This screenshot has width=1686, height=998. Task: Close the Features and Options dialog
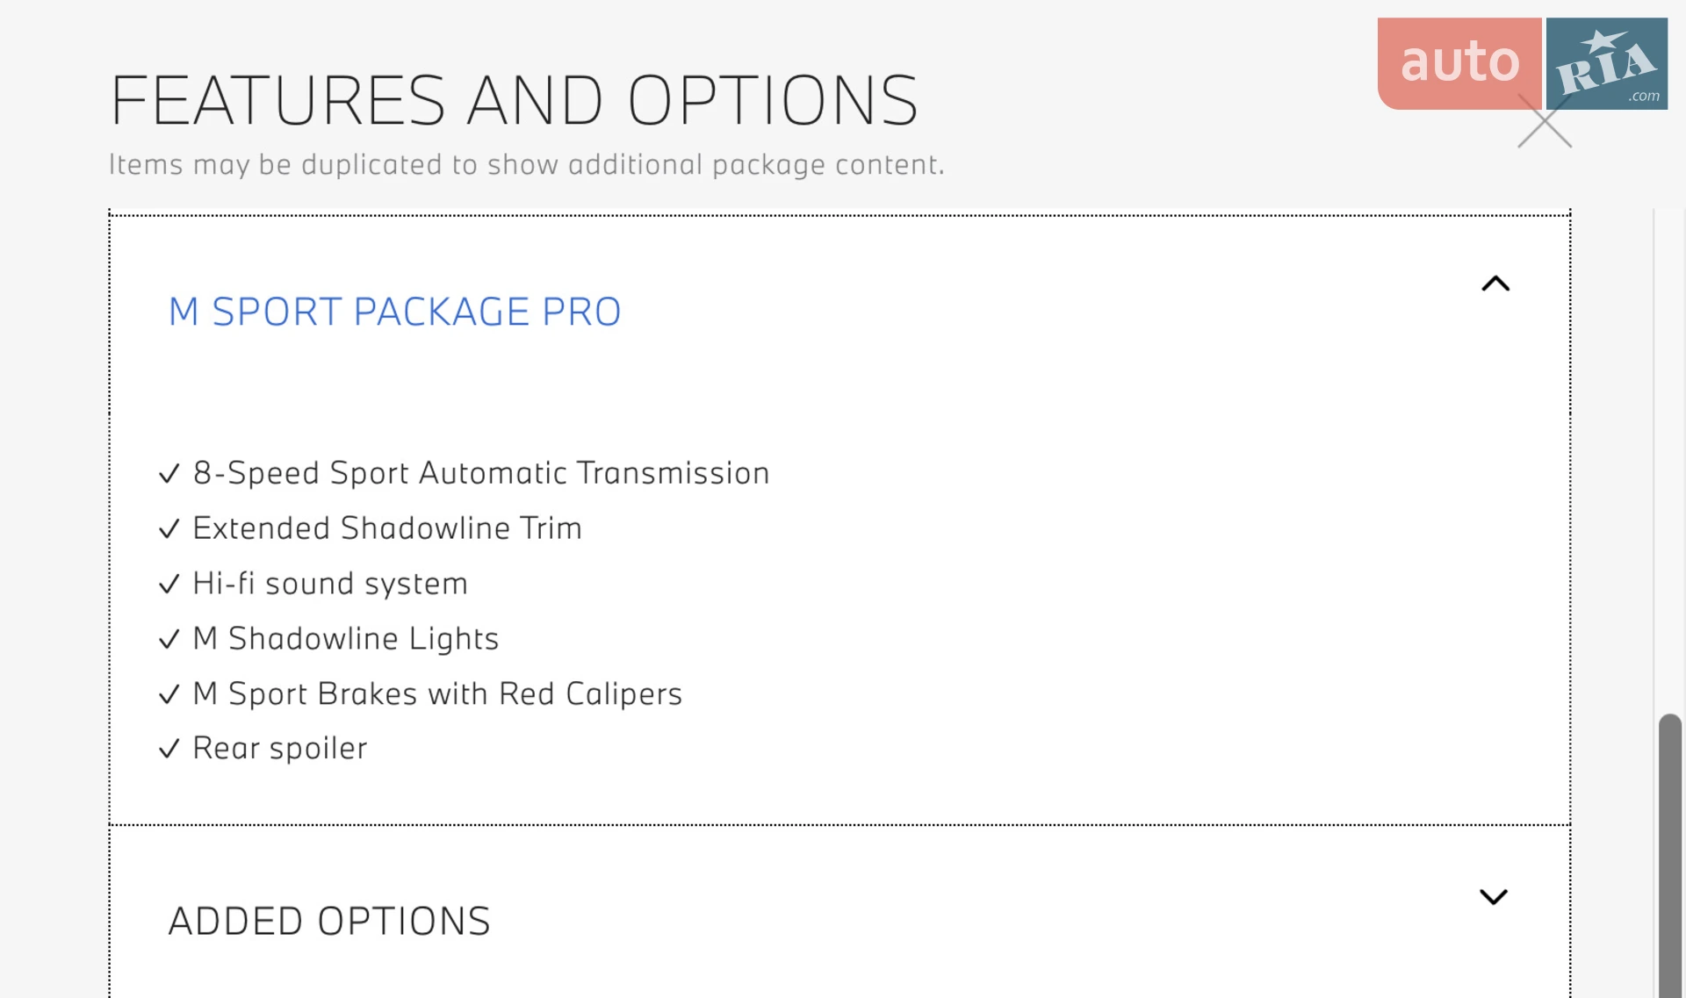1545,121
